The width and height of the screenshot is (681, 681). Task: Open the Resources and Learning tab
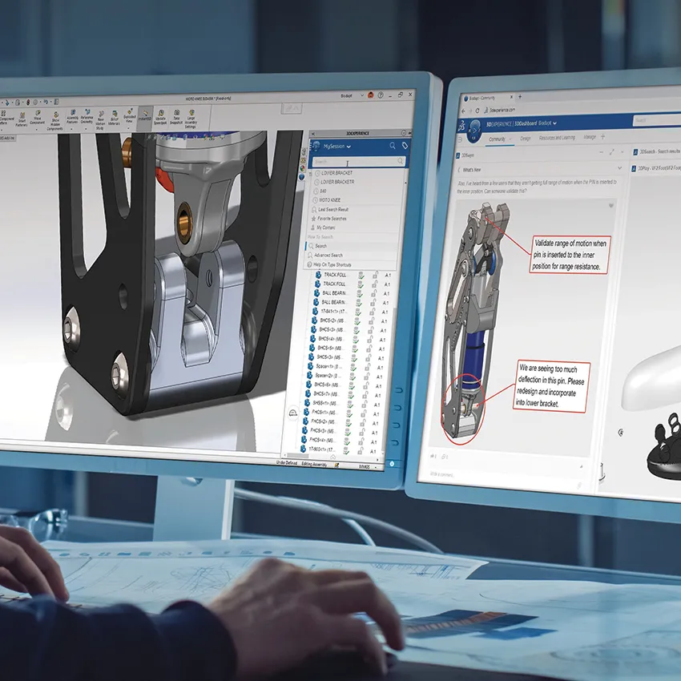coord(557,137)
